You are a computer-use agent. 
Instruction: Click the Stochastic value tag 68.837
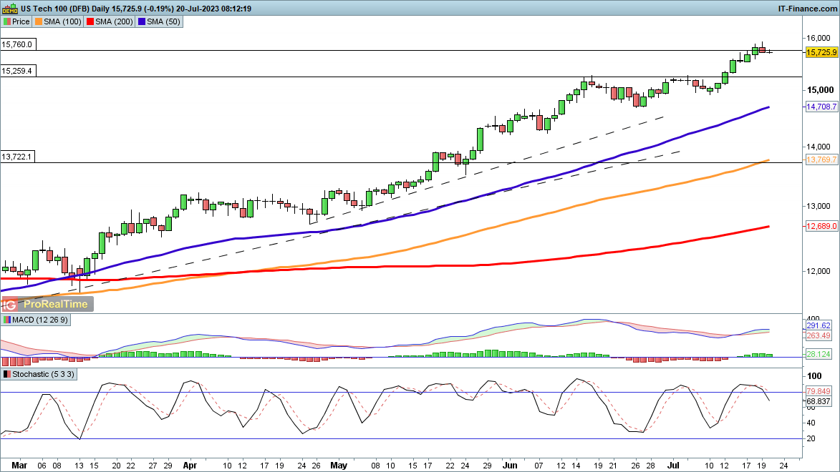(819, 400)
